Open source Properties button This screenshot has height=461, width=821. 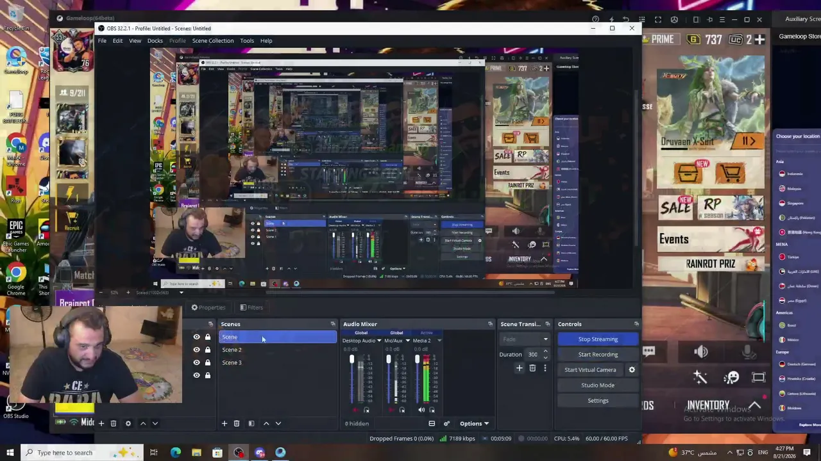208,308
